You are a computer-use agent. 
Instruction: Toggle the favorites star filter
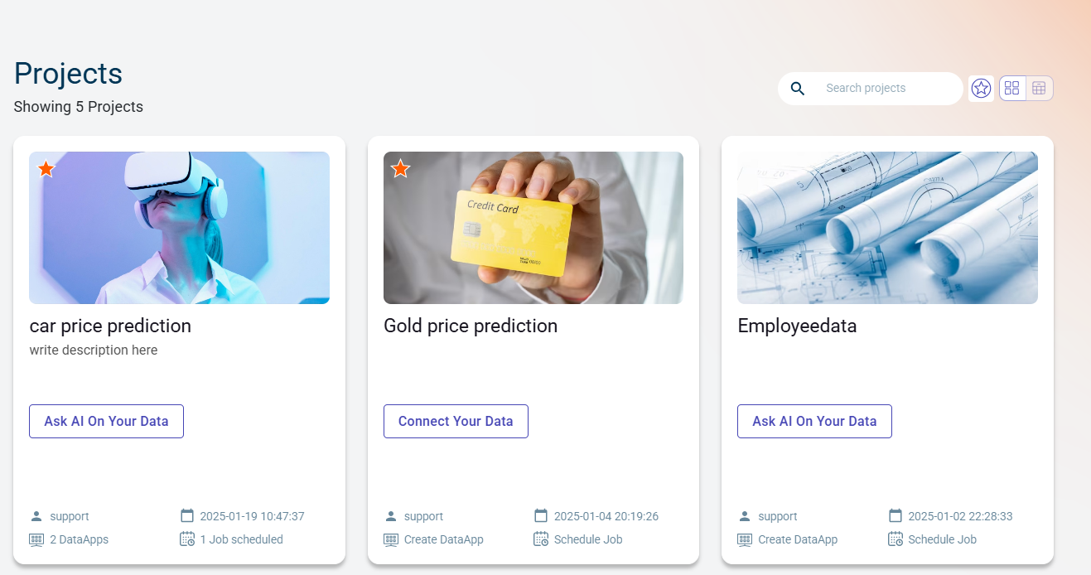click(x=981, y=88)
